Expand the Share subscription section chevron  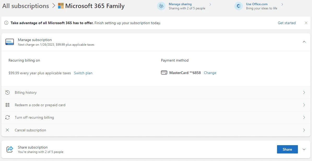tap(304, 149)
